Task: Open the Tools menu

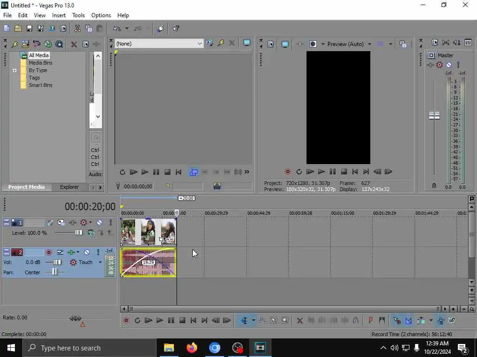Action: pyautogui.click(x=78, y=15)
